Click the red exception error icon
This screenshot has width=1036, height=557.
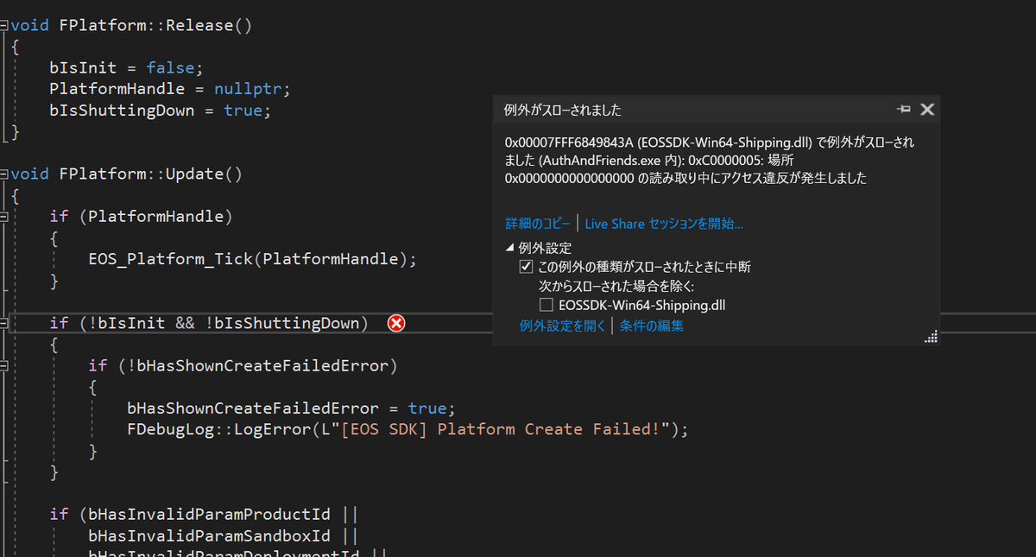(396, 323)
